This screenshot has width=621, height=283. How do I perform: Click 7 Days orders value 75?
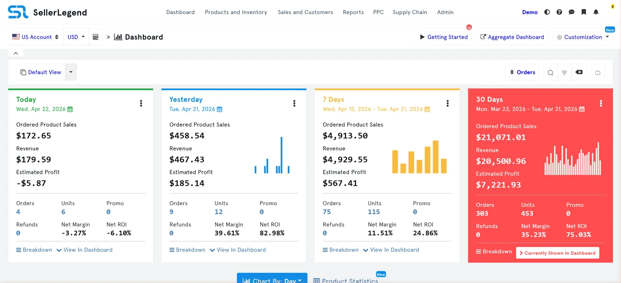coord(327,212)
